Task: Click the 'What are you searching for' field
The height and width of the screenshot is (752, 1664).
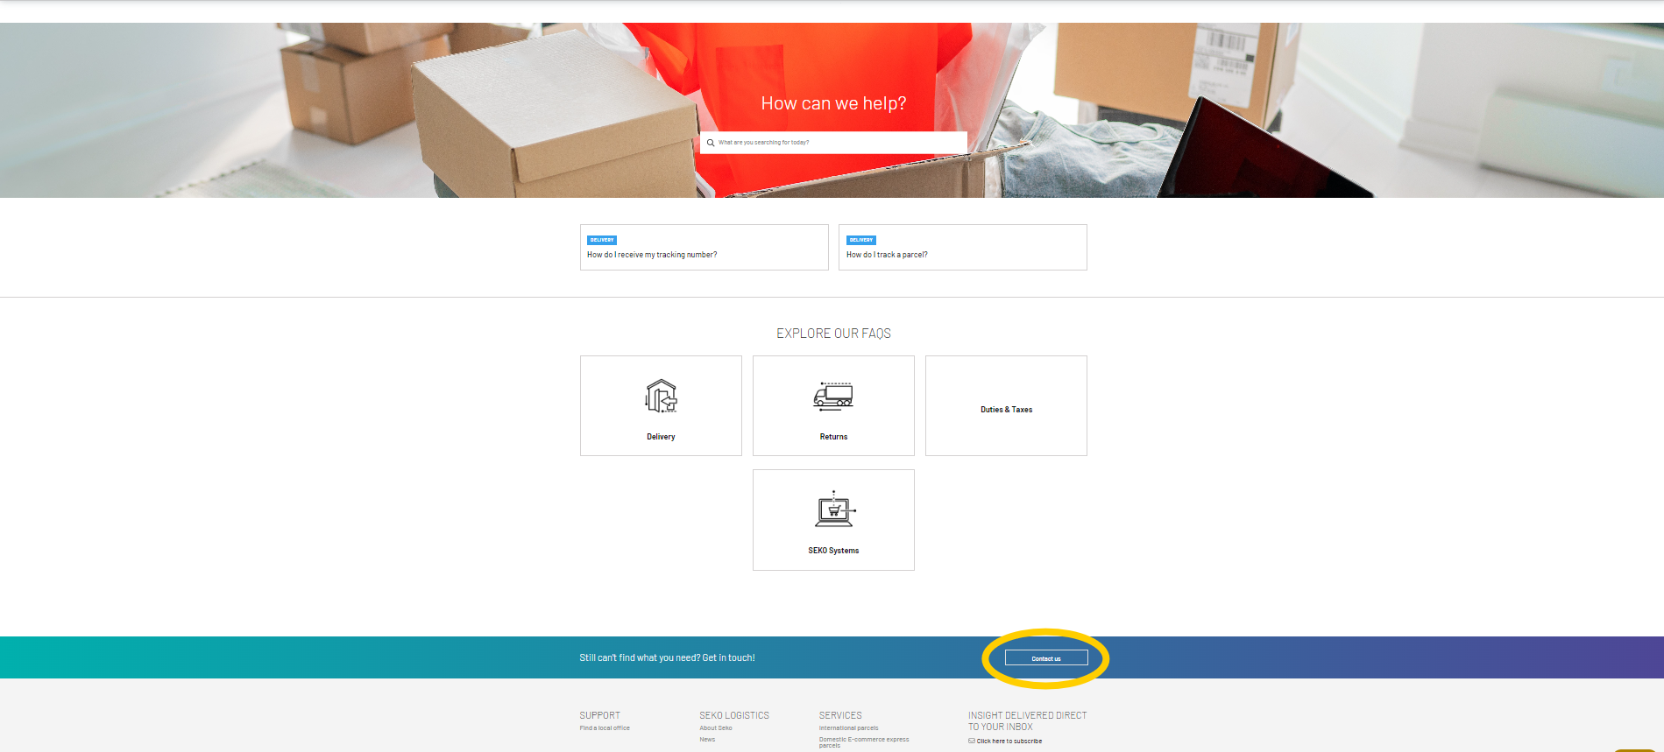Action: click(x=837, y=143)
